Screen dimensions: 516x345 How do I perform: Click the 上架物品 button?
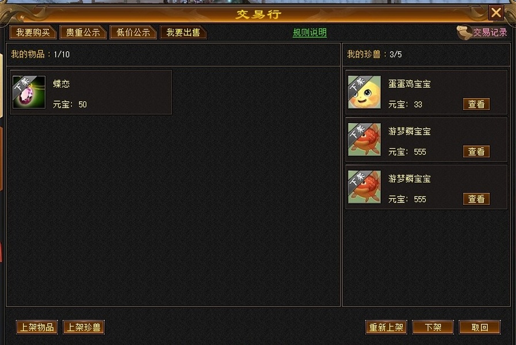pyautogui.click(x=37, y=327)
